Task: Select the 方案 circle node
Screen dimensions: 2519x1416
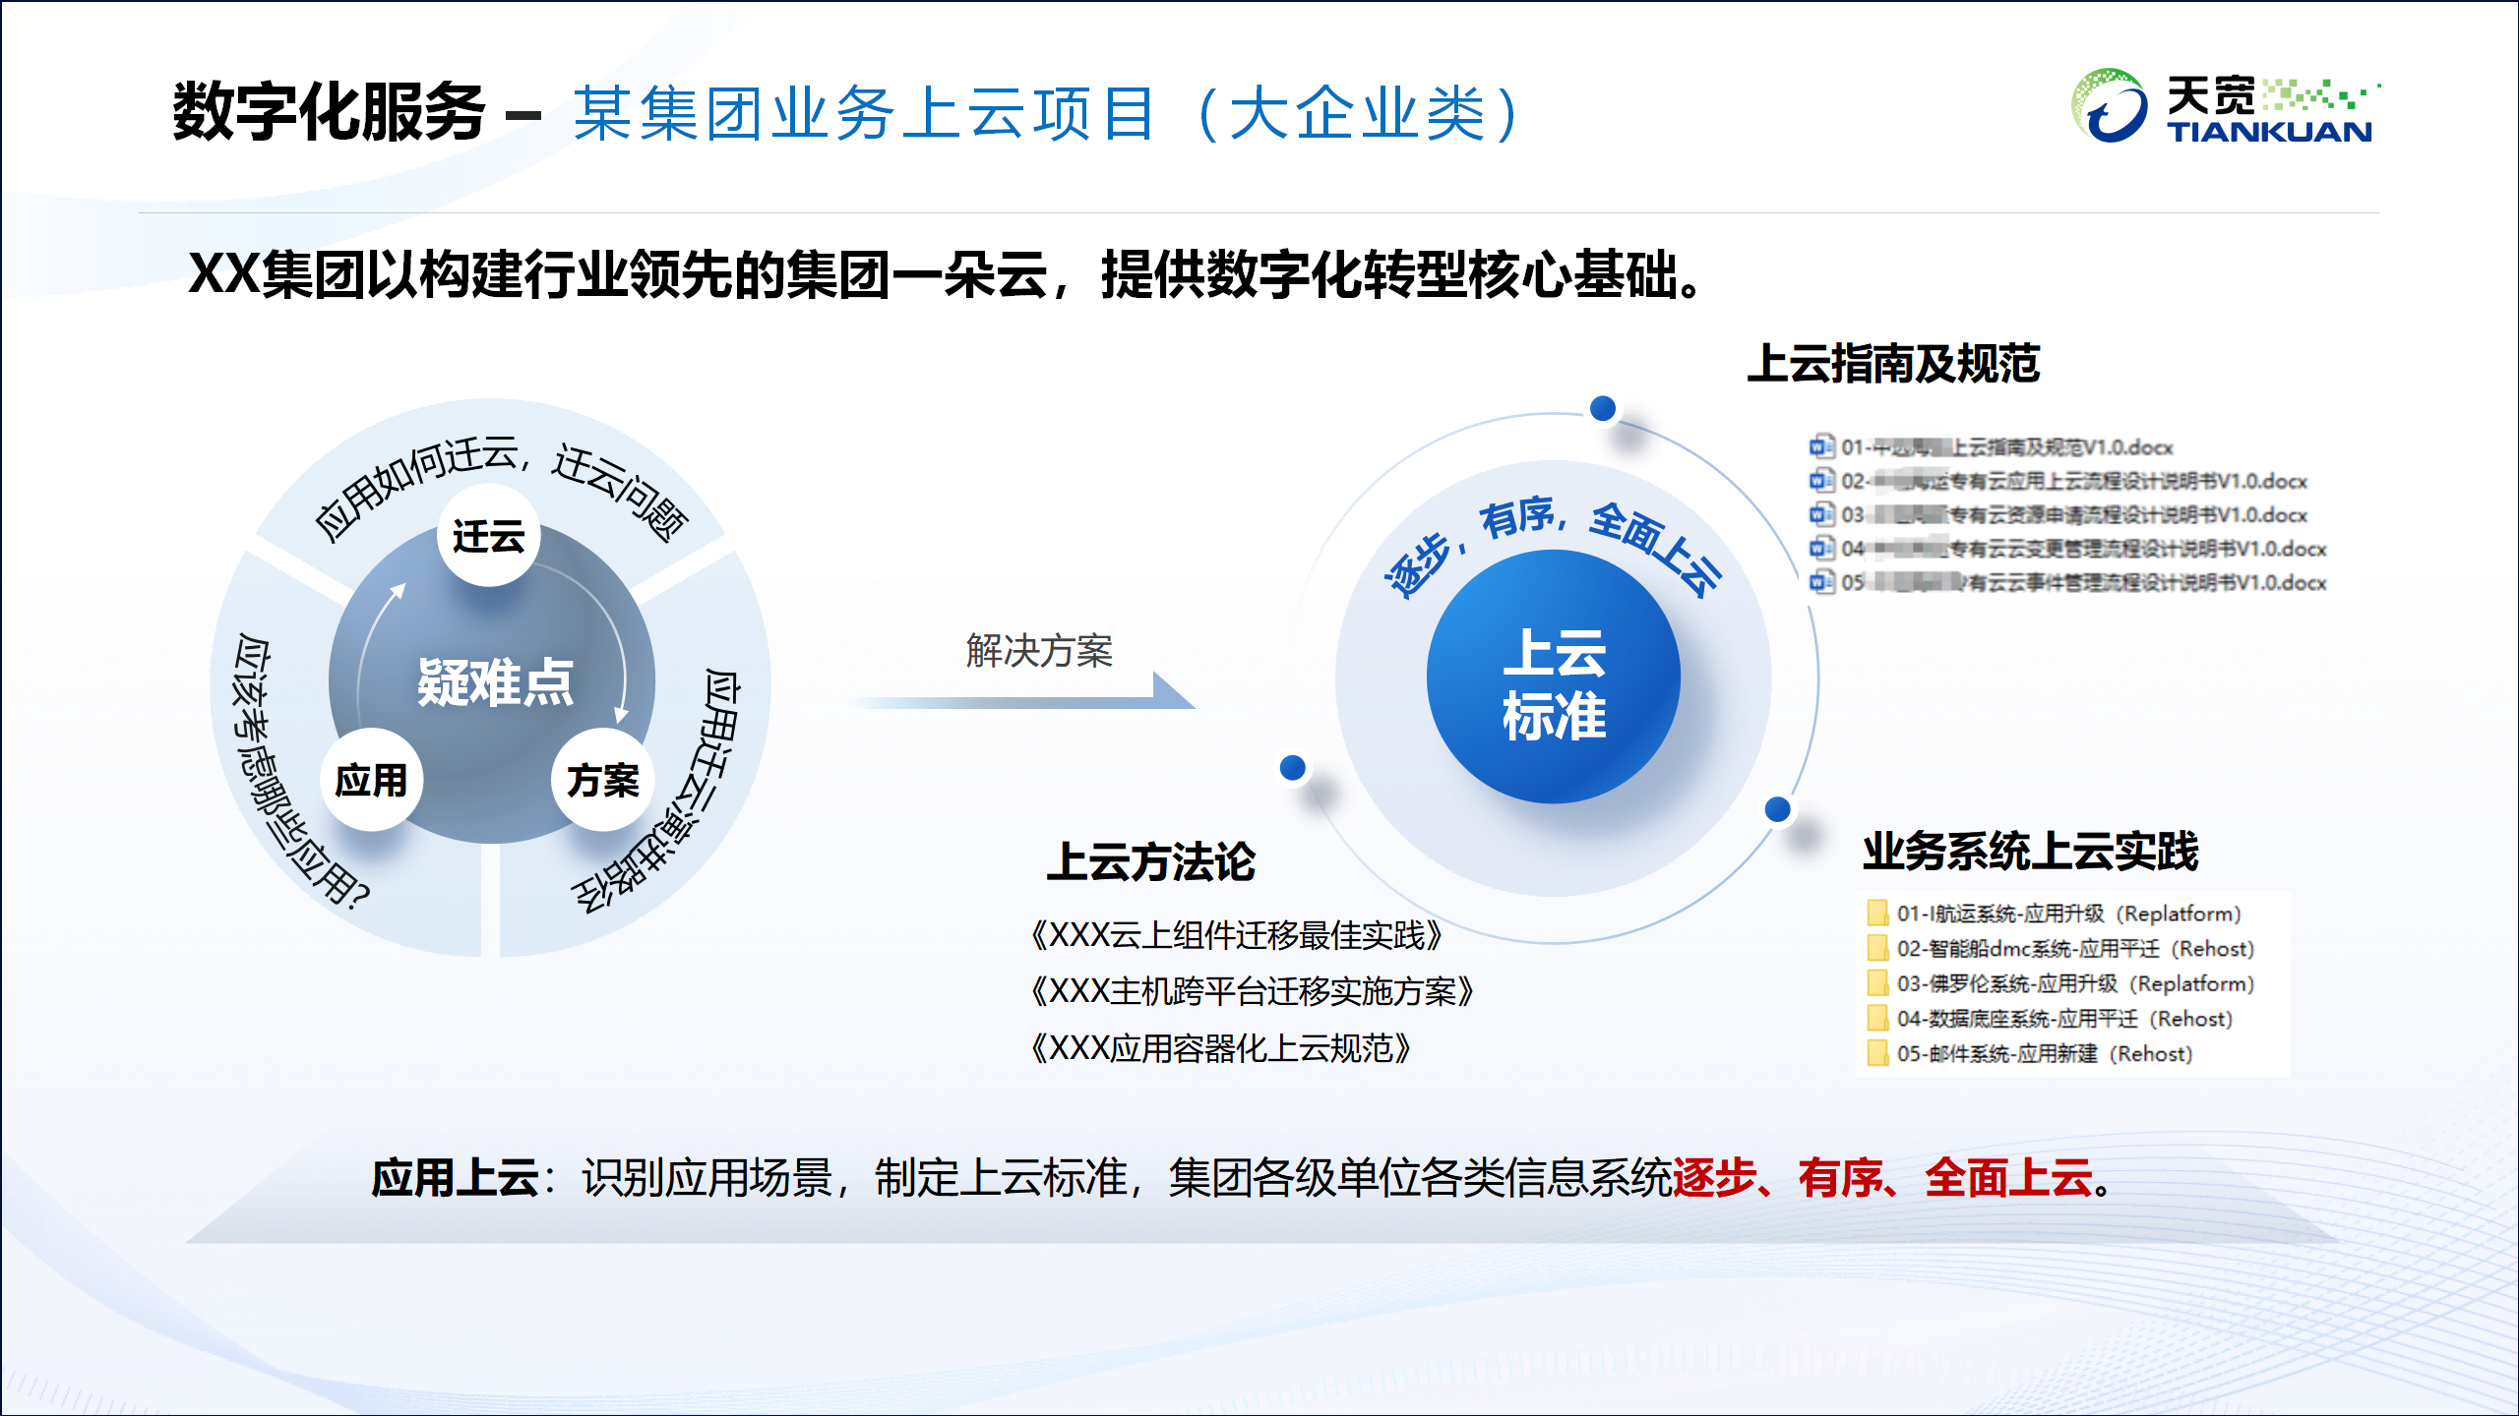Action: pyautogui.click(x=602, y=781)
